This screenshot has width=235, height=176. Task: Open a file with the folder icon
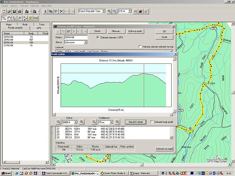click(9, 11)
